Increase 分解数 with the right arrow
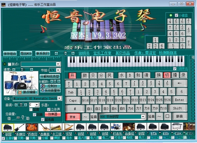The height and width of the screenshot is (143, 197). 59,81
